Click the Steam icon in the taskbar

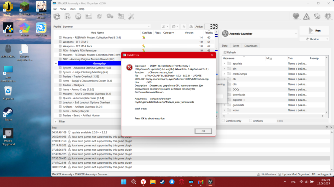(x=162, y=182)
